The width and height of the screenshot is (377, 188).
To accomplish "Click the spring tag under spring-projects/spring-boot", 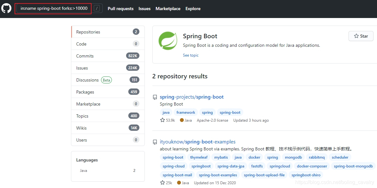I will click(207, 112).
